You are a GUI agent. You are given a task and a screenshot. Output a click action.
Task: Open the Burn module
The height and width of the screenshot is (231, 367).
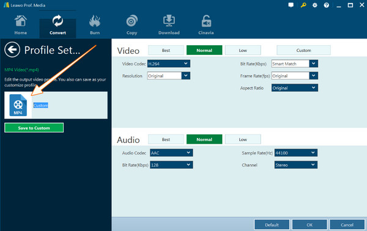(95, 25)
